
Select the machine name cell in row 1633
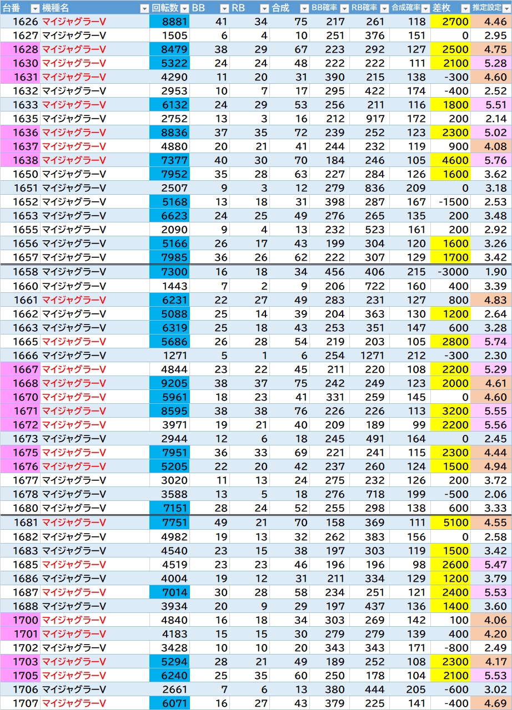click(94, 105)
